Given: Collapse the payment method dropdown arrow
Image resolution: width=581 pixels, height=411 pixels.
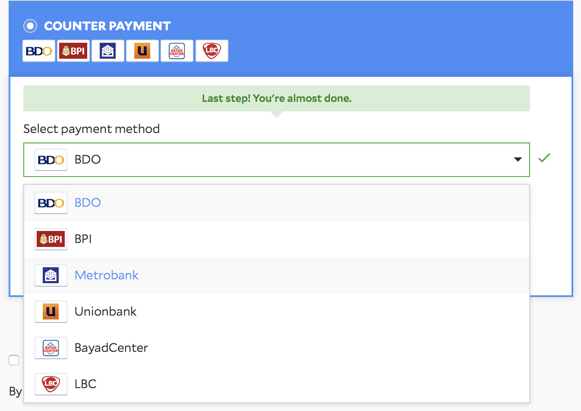Looking at the screenshot, I should [518, 159].
